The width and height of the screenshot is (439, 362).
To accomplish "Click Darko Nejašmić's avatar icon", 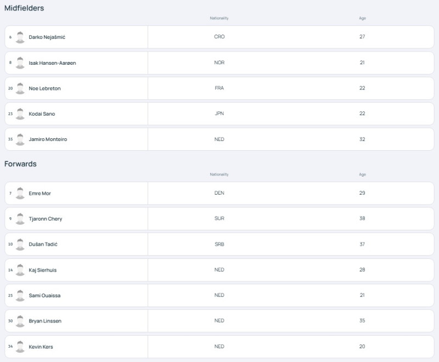I will coord(20,37).
